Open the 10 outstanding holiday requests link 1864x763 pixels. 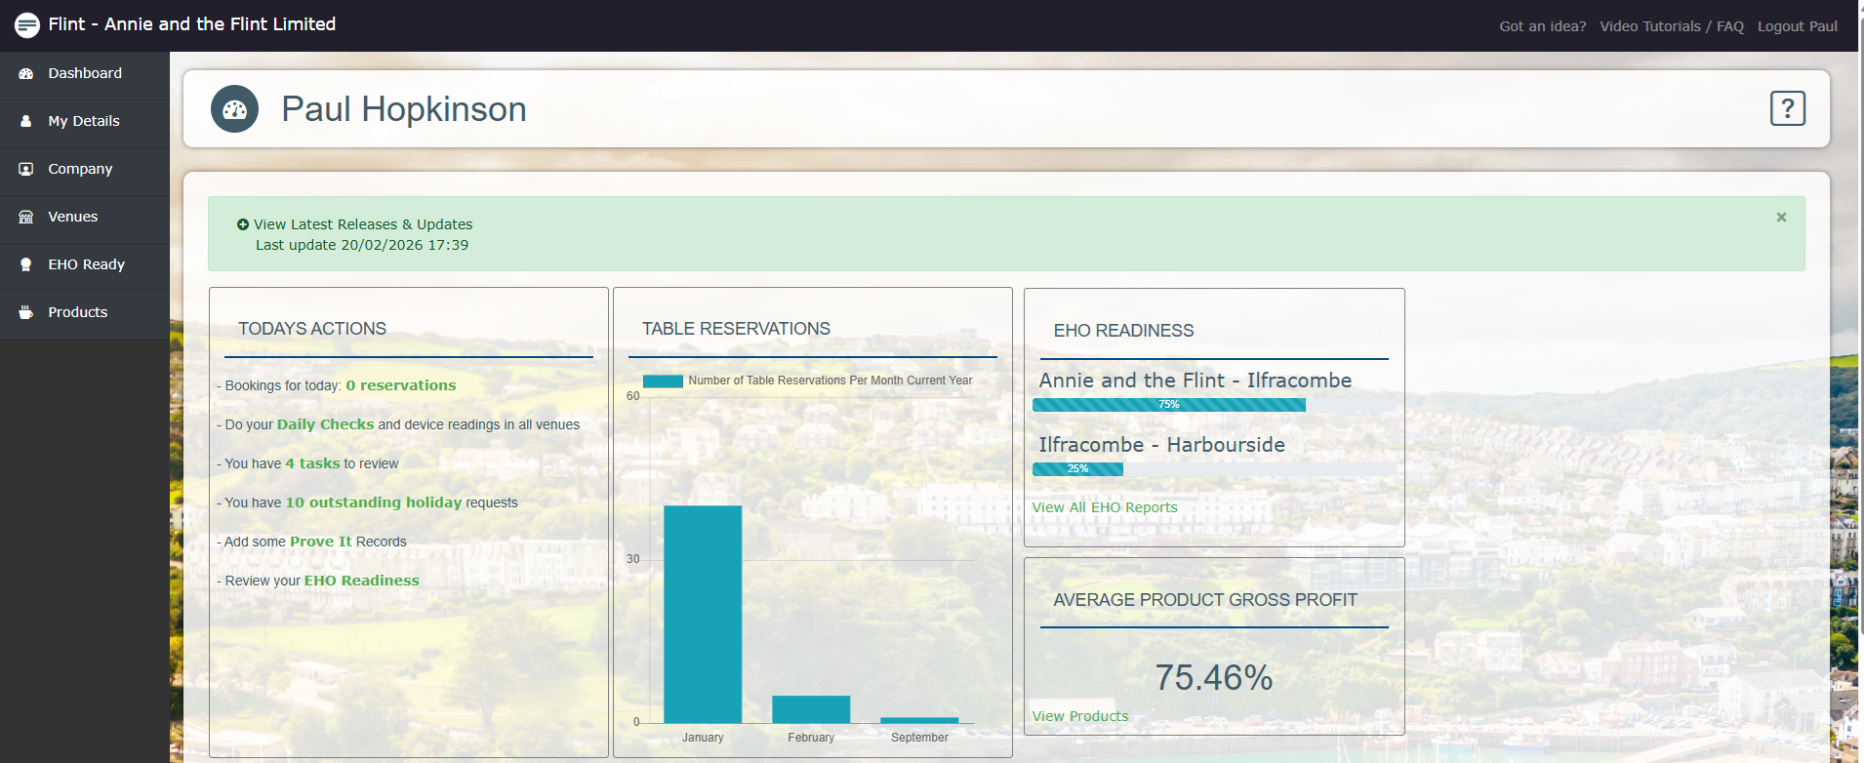(x=373, y=502)
